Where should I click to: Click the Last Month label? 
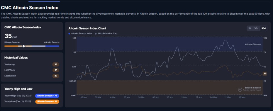(x=10, y=76)
